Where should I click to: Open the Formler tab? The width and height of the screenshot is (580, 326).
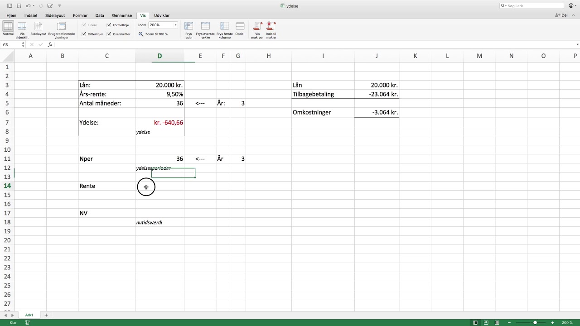[80, 15]
